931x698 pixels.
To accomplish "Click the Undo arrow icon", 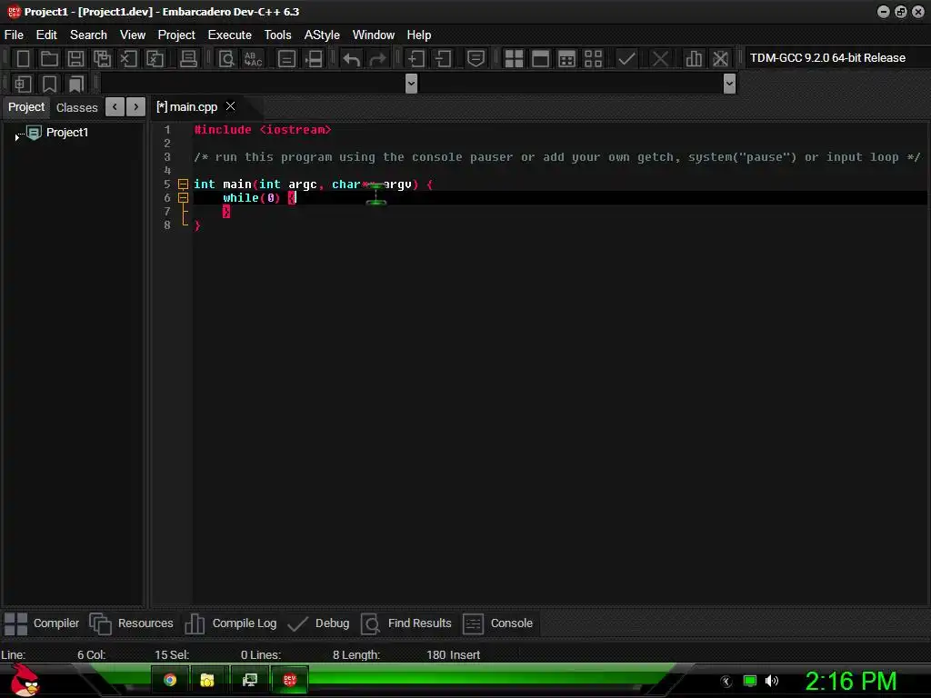I will coord(352,58).
